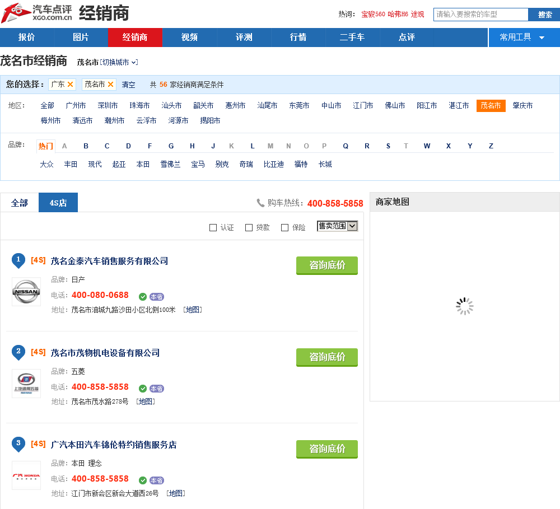Switch to the 全部 dealer list tab

click(19, 203)
